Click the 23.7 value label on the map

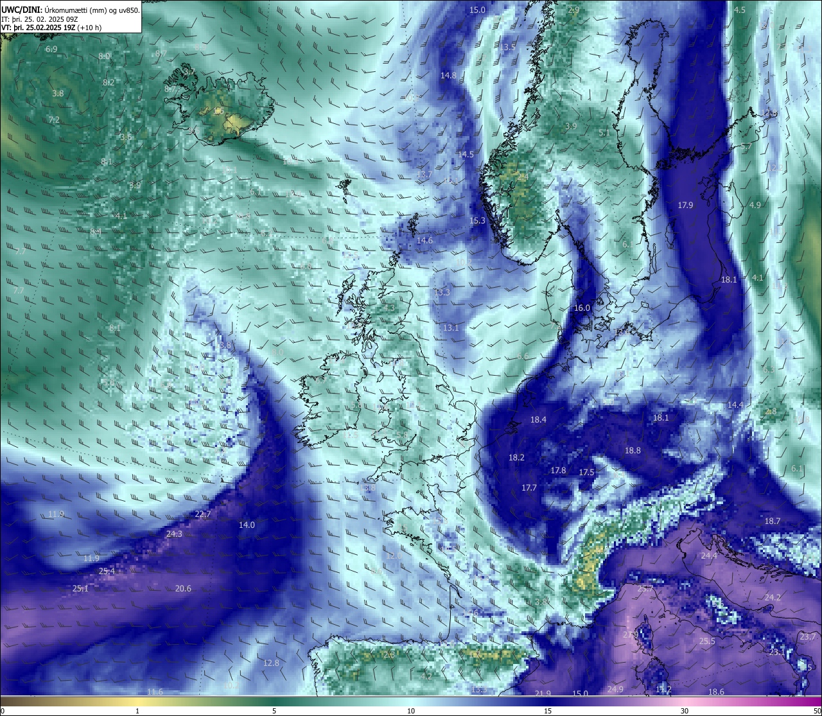(807, 637)
